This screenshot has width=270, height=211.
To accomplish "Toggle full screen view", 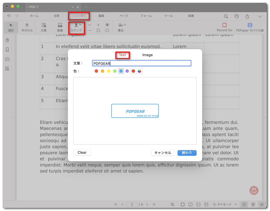I will pos(183,205).
